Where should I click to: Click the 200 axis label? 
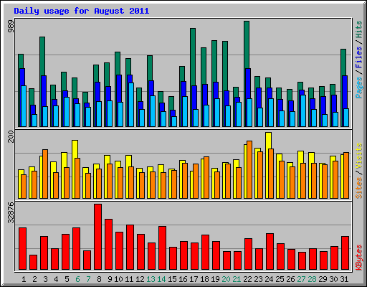11,136
